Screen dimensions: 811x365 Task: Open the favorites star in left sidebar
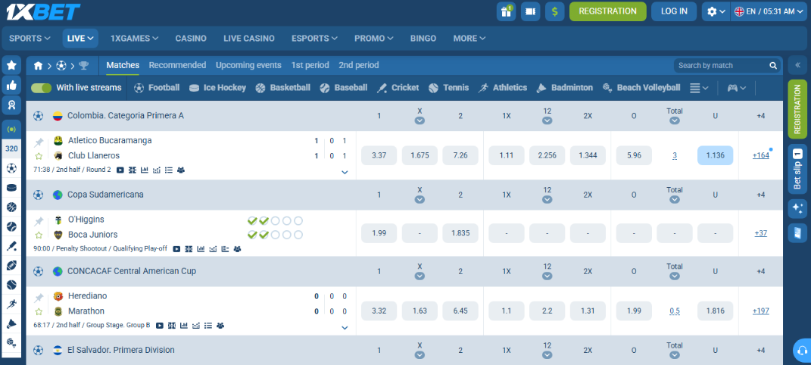pyautogui.click(x=11, y=65)
